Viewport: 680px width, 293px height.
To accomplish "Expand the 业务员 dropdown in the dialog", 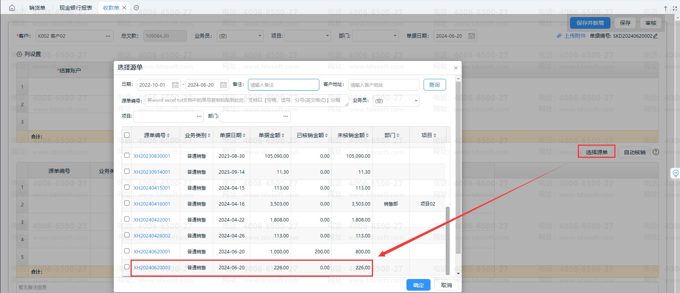I will pyautogui.click(x=416, y=101).
